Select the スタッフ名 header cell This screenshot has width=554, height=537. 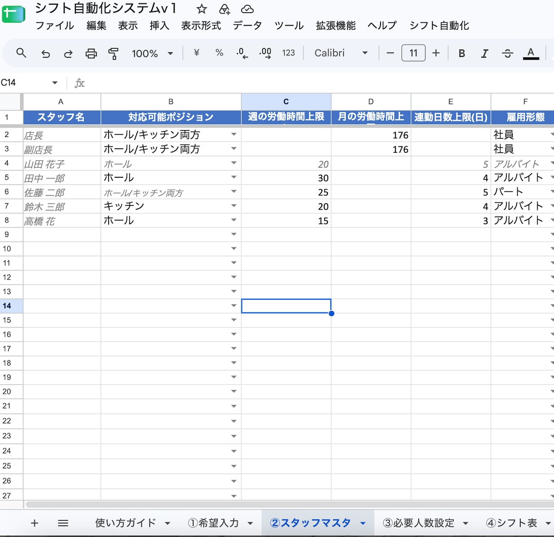point(61,117)
